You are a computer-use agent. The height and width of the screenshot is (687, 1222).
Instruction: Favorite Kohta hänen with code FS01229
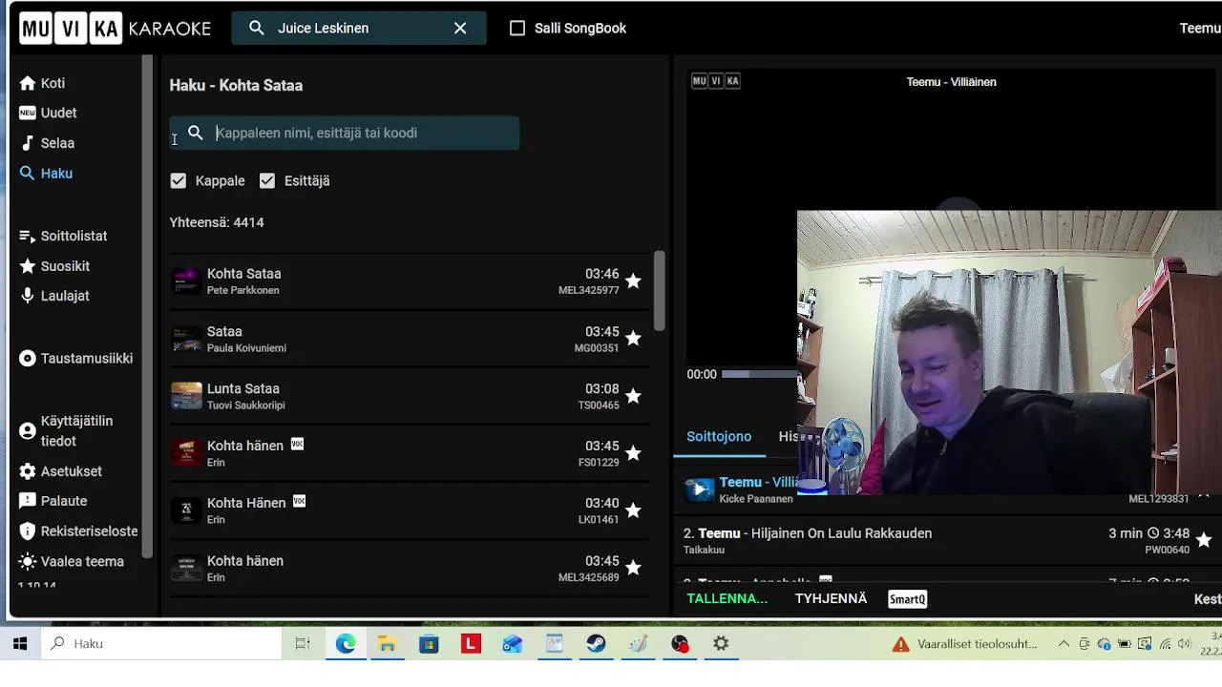(633, 453)
